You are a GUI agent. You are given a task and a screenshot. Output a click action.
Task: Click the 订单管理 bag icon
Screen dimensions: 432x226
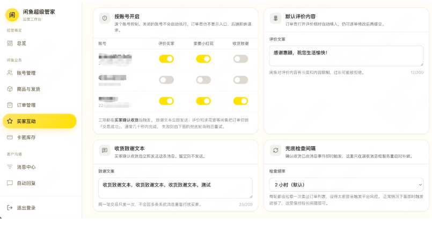[x=10, y=105]
